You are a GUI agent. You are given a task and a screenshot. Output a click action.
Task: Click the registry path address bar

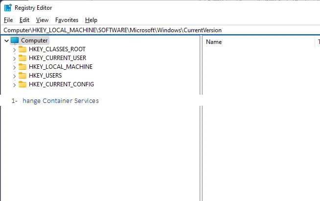click(160, 30)
